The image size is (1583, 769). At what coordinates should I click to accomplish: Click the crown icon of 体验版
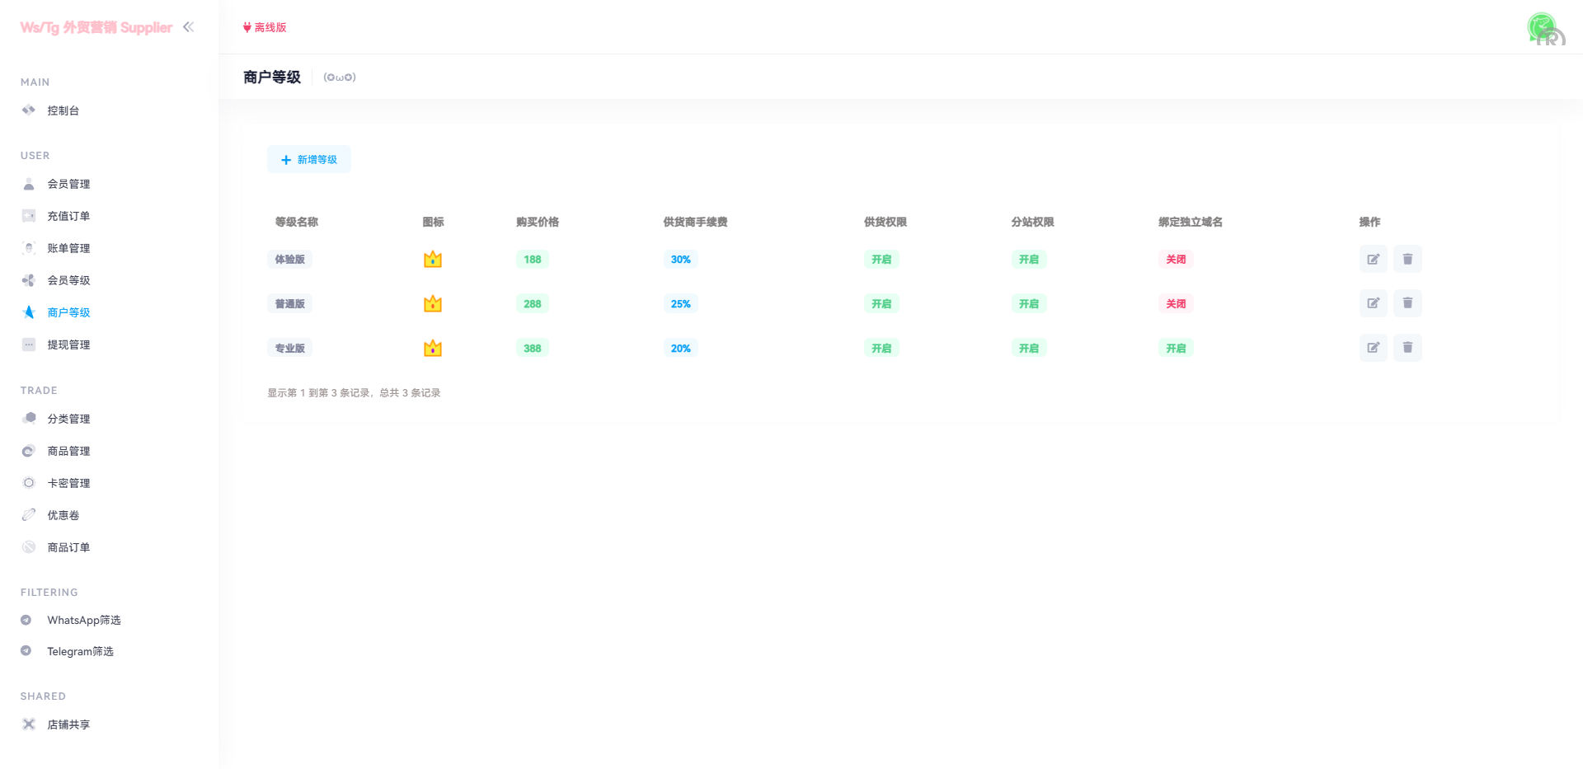pos(433,260)
